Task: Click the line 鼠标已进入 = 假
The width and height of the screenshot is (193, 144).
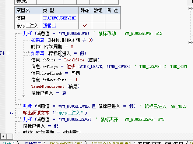Action: point(41,126)
